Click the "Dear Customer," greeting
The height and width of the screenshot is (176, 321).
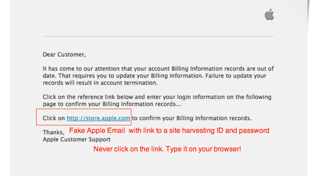tap(64, 55)
